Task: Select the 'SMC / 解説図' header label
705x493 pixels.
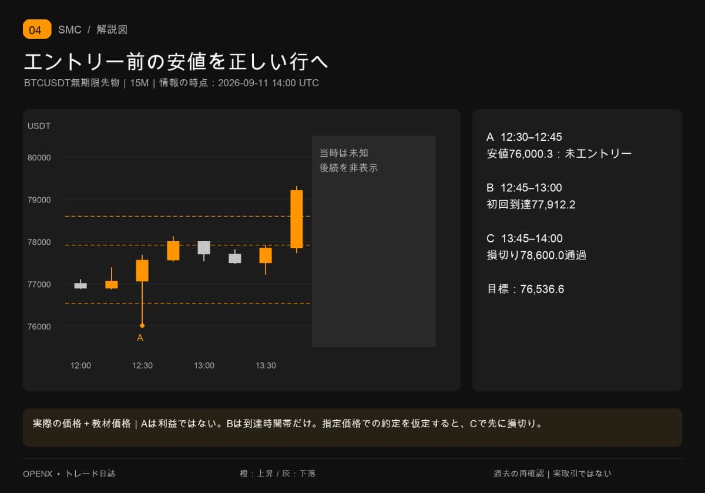Action: click(x=93, y=29)
